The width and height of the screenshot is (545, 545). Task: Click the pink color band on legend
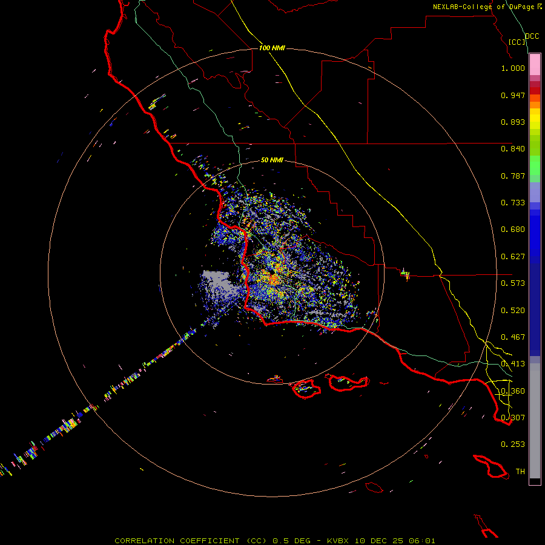coord(535,65)
